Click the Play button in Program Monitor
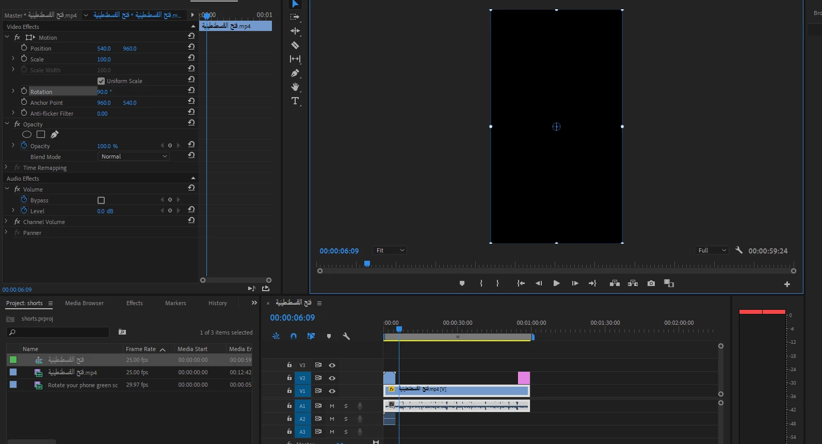Image resolution: width=822 pixels, height=444 pixels. (556, 283)
